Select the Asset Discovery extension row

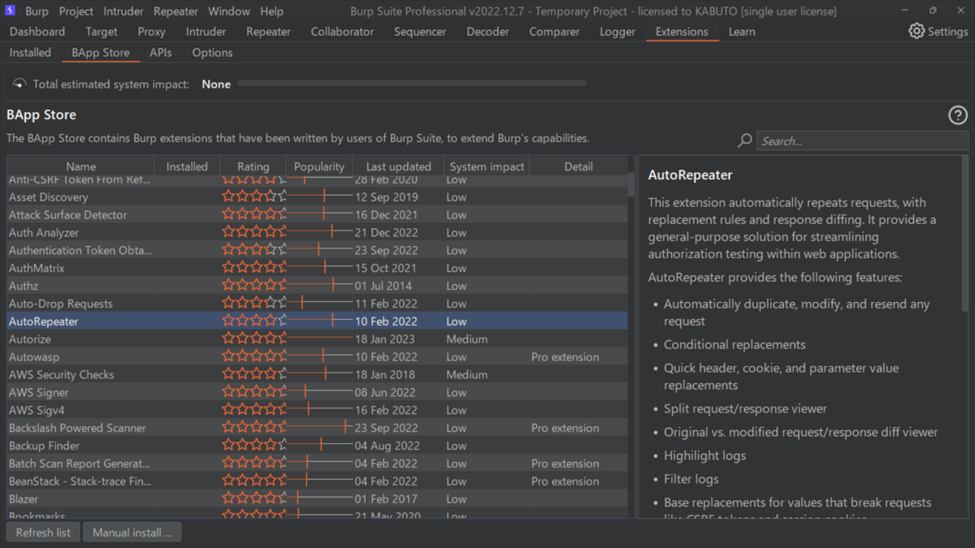pyautogui.click(x=317, y=196)
